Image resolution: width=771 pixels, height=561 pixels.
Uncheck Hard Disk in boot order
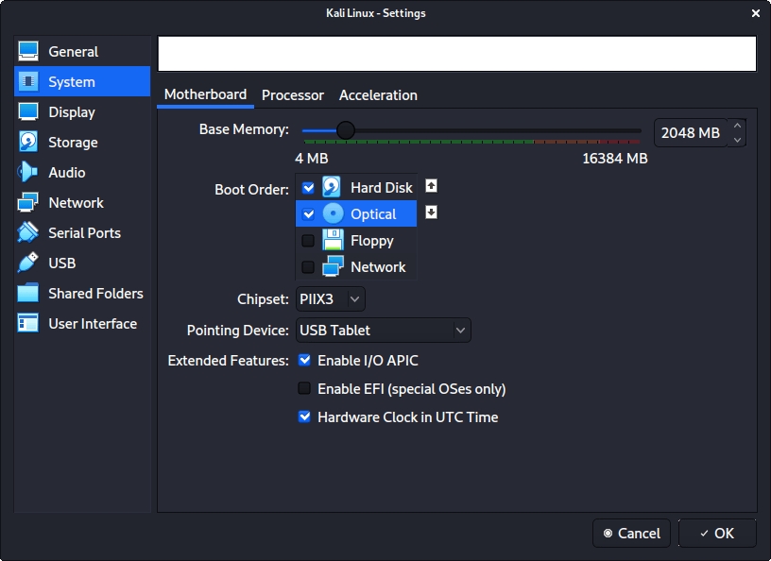308,188
